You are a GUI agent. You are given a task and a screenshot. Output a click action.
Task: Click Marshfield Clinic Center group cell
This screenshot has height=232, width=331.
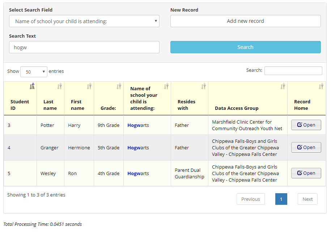[x=247, y=125]
